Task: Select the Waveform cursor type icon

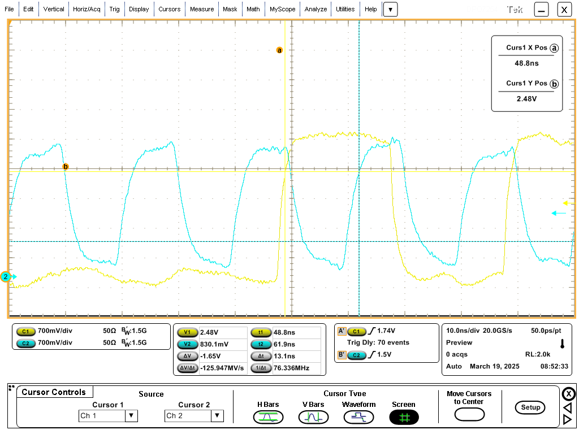Action: 358,418
